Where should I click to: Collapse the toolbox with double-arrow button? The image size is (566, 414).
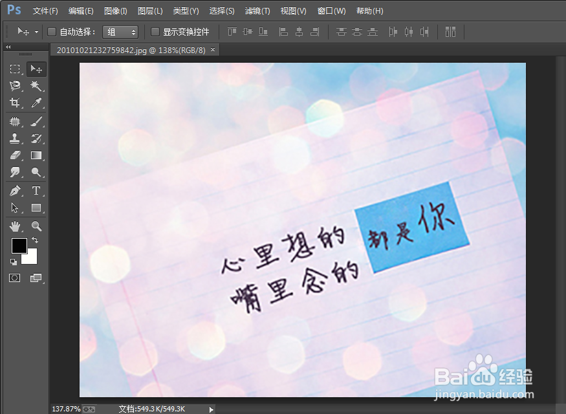8,47
